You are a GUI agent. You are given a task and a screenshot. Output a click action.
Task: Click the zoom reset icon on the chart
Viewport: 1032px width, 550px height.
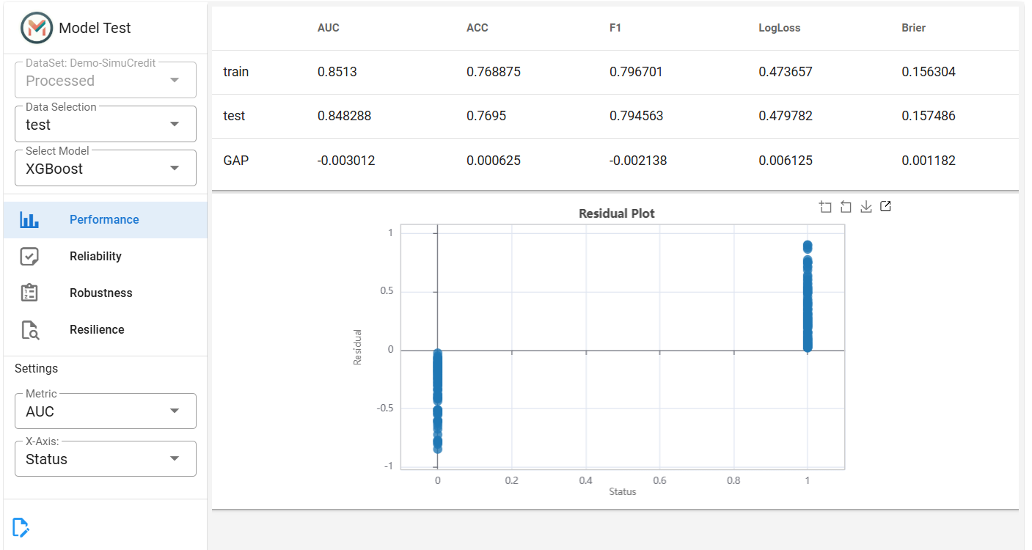(846, 207)
